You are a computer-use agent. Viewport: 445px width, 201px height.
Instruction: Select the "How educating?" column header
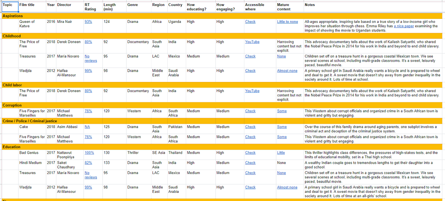point(200,7)
